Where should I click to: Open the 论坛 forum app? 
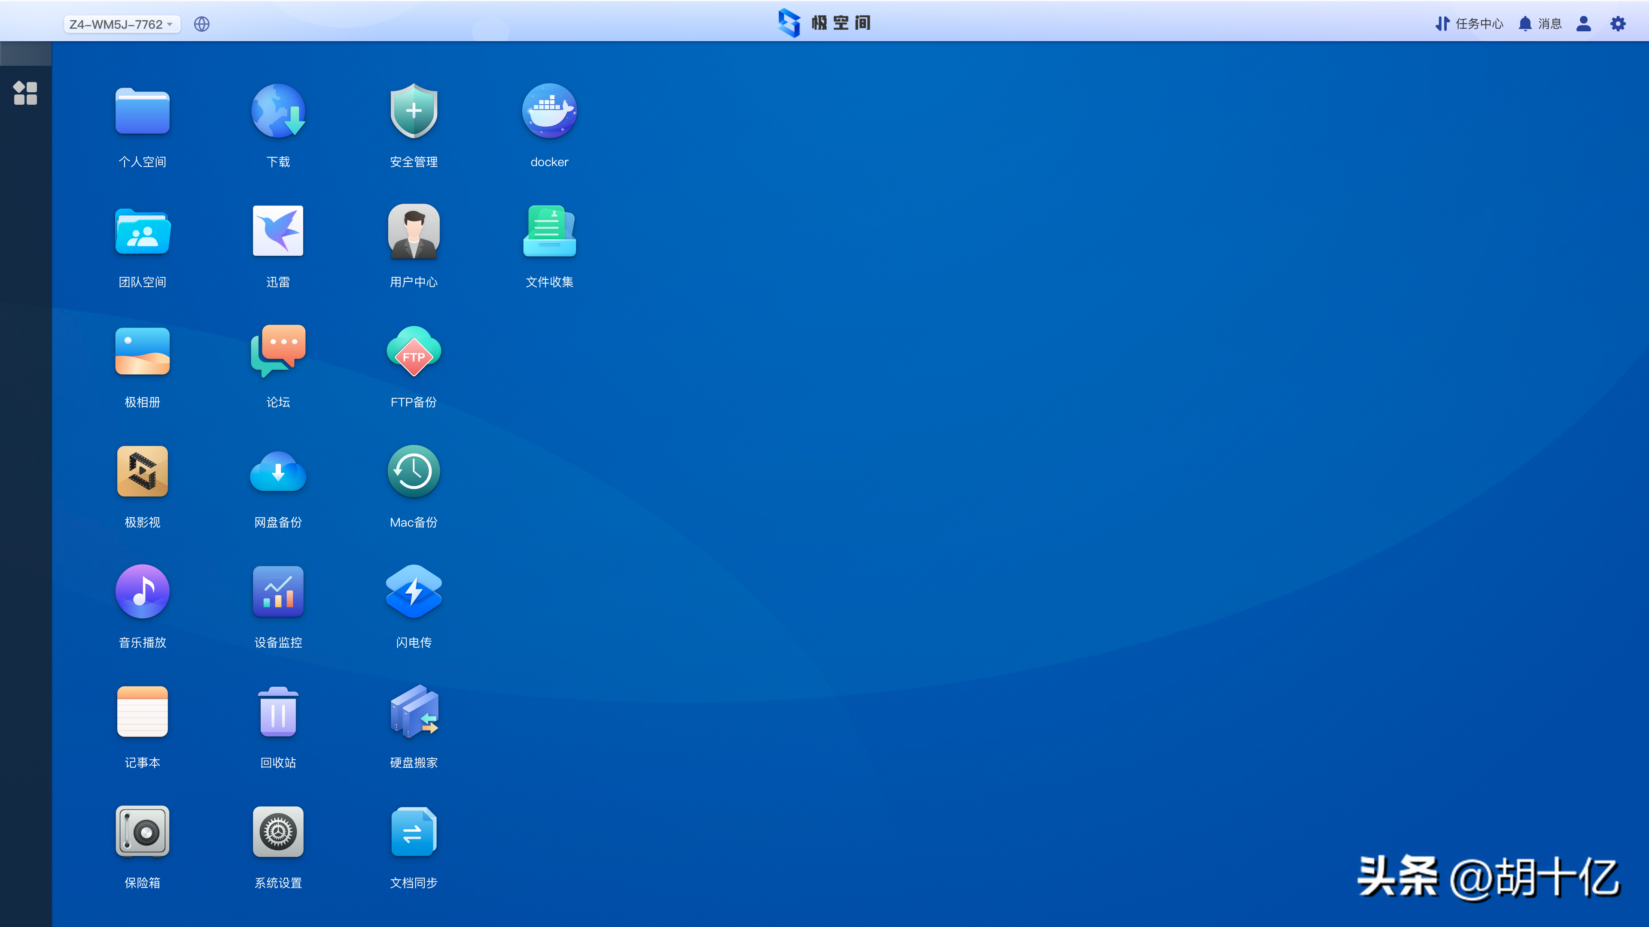[278, 352]
